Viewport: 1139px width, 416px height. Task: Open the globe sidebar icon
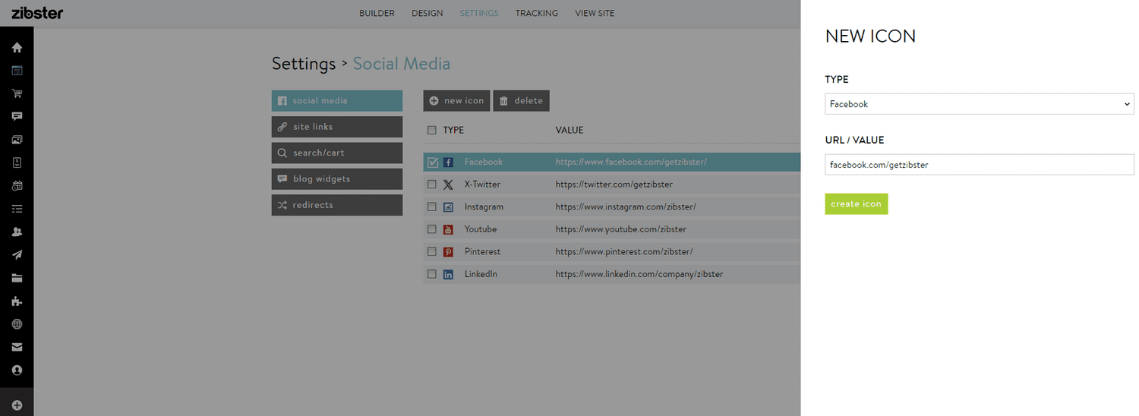[17, 324]
